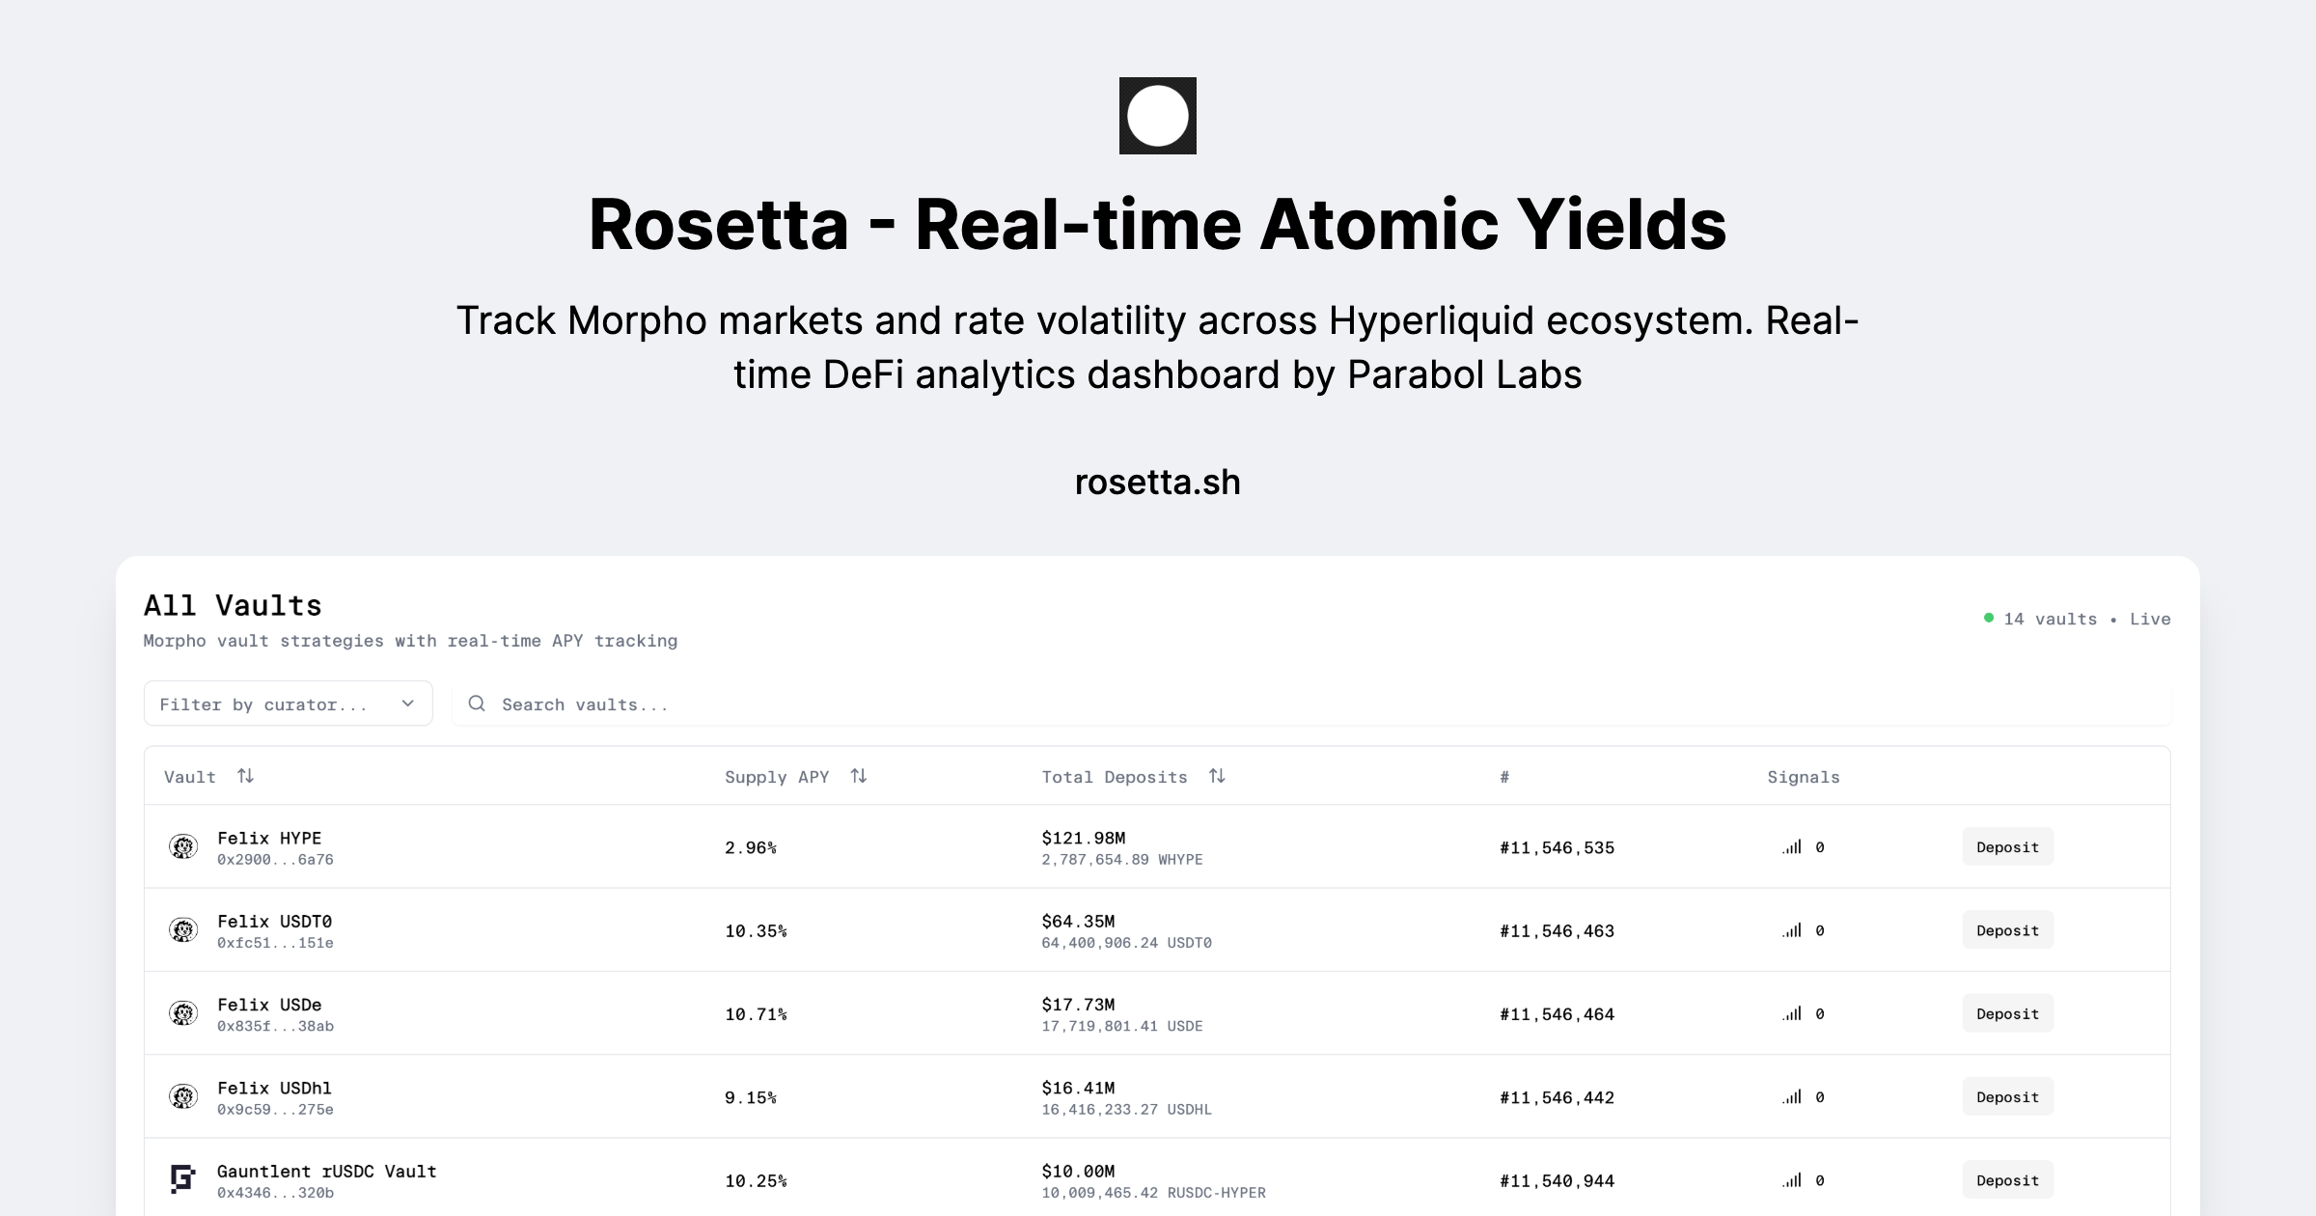This screenshot has width=2316, height=1216.
Task: Click the signal bars on Gauntlent rUSDC row
Action: (1792, 1178)
